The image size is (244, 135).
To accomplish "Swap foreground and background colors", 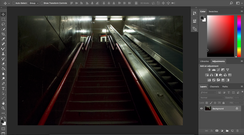I will 5,118.
